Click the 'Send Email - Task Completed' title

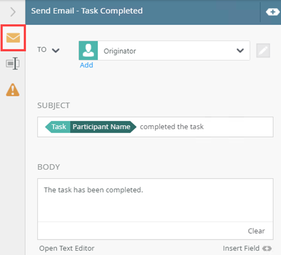[87, 11]
